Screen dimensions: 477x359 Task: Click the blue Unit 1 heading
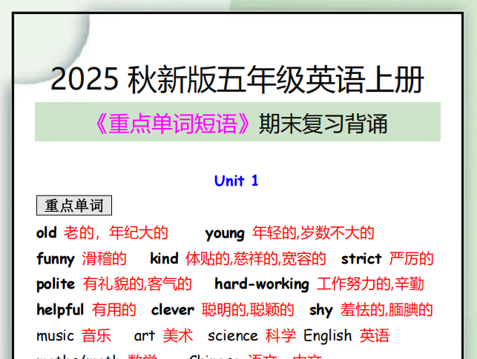pos(236,181)
